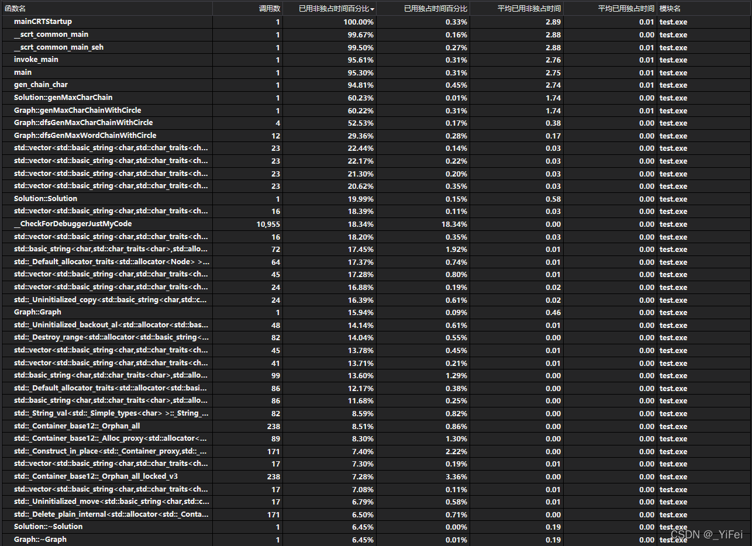Sort by the 已用独占时间百分比 column header
752x546 pixels.
click(423, 9)
